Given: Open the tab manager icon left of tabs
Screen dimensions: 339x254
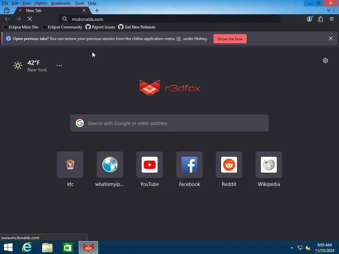Looking at the screenshot, I should [x=7, y=10].
